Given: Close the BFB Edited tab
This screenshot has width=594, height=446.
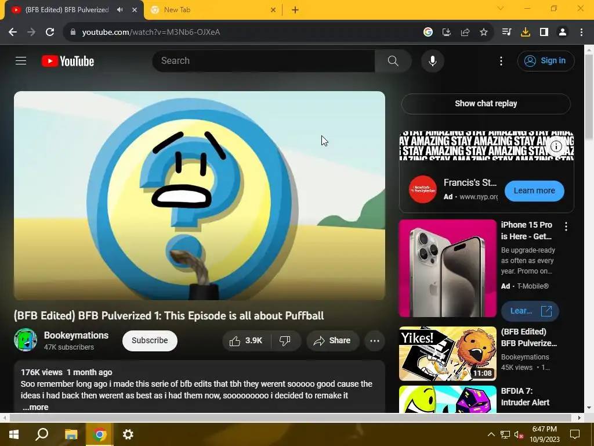Looking at the screenshot, I should [x=135, y=10].
